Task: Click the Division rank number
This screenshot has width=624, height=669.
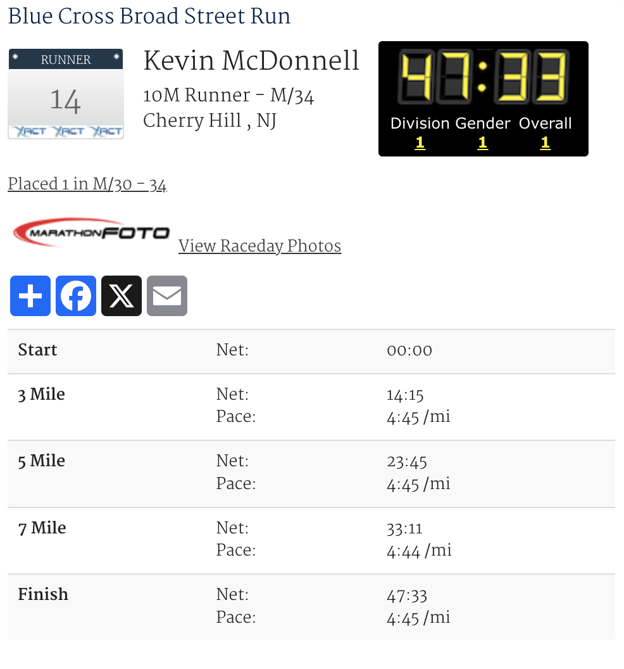Action: [x=420, y=143]
